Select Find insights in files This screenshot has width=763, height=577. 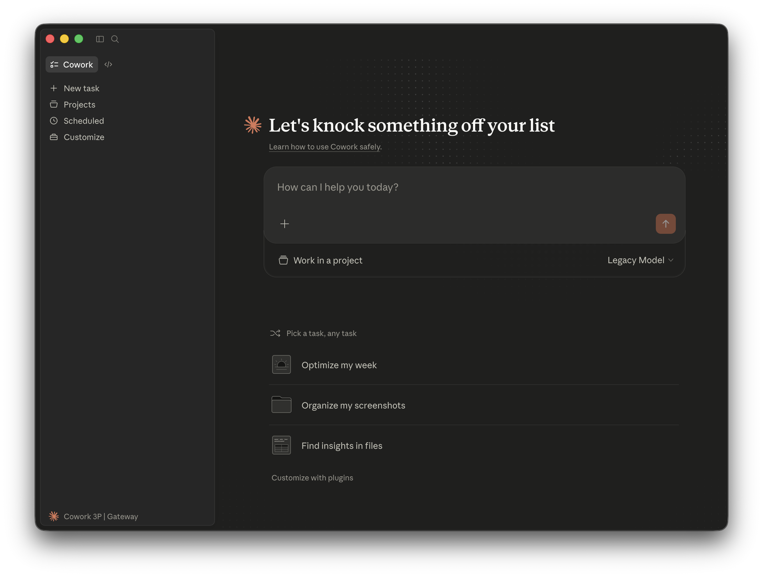click(474, 445)
